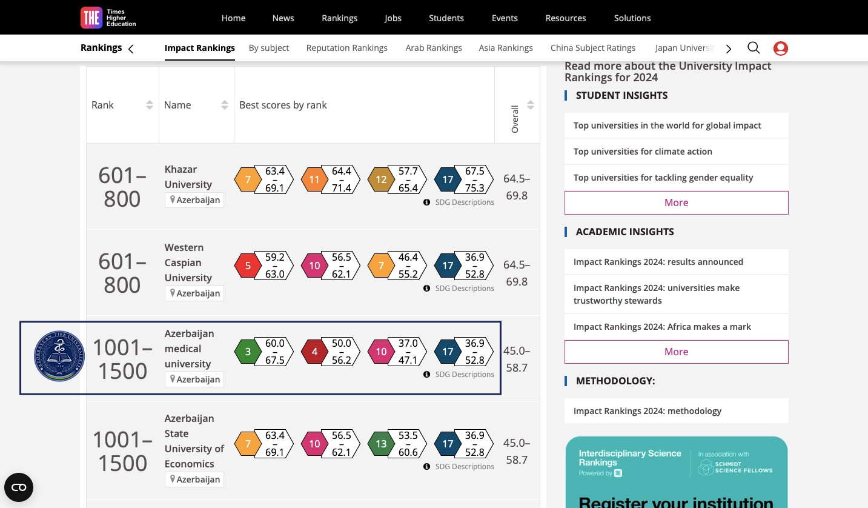
Task: Click the accessibility glasses icon at bottom-left
Action: coord(19,487)
